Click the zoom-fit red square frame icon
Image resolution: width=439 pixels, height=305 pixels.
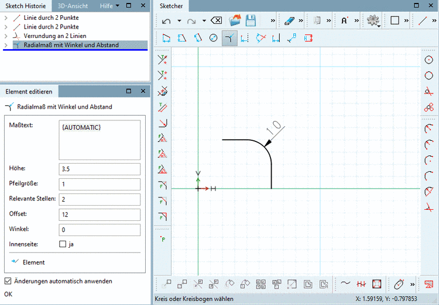(377, 284)
